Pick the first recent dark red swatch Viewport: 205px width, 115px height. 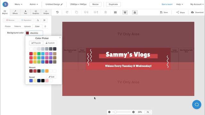point(31,71)
